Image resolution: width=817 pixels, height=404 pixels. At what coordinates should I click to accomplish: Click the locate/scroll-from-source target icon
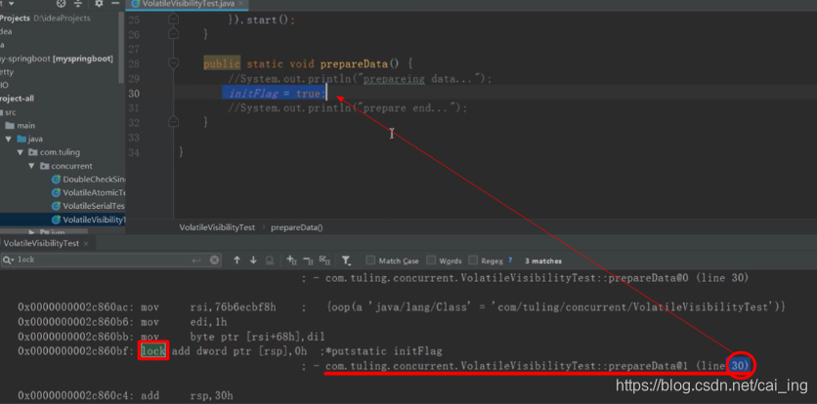pyautogui.click(x=62, y=4)
